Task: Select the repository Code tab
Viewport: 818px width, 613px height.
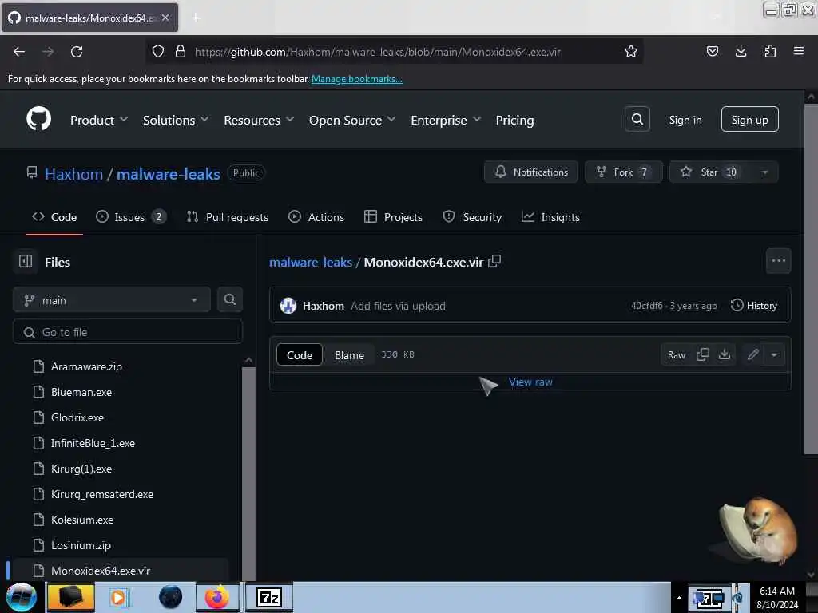Action: (54, 217)
